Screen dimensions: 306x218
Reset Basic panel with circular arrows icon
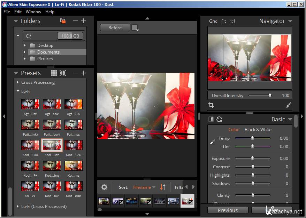pyautogui.click(x=219, y=119)
